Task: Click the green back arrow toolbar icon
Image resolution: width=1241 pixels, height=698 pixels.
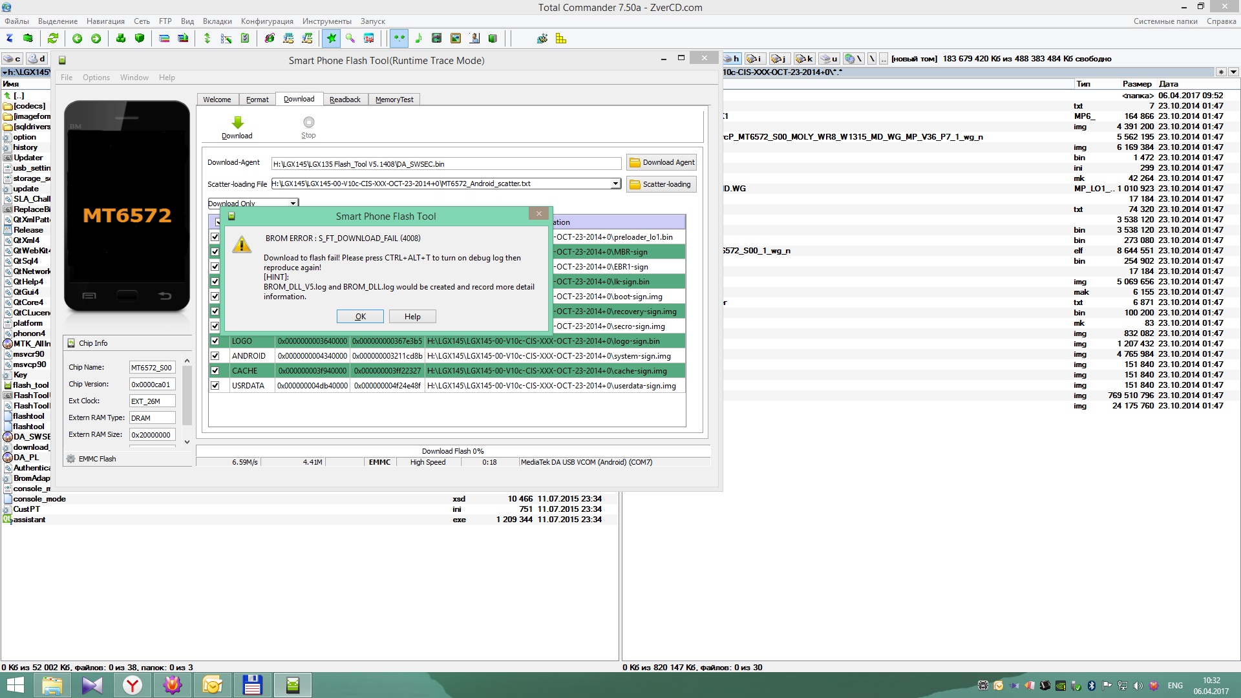Action: (x=77, y=39)
